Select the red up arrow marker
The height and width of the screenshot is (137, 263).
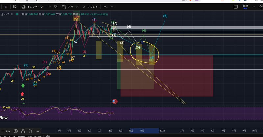tap(22, 94)
